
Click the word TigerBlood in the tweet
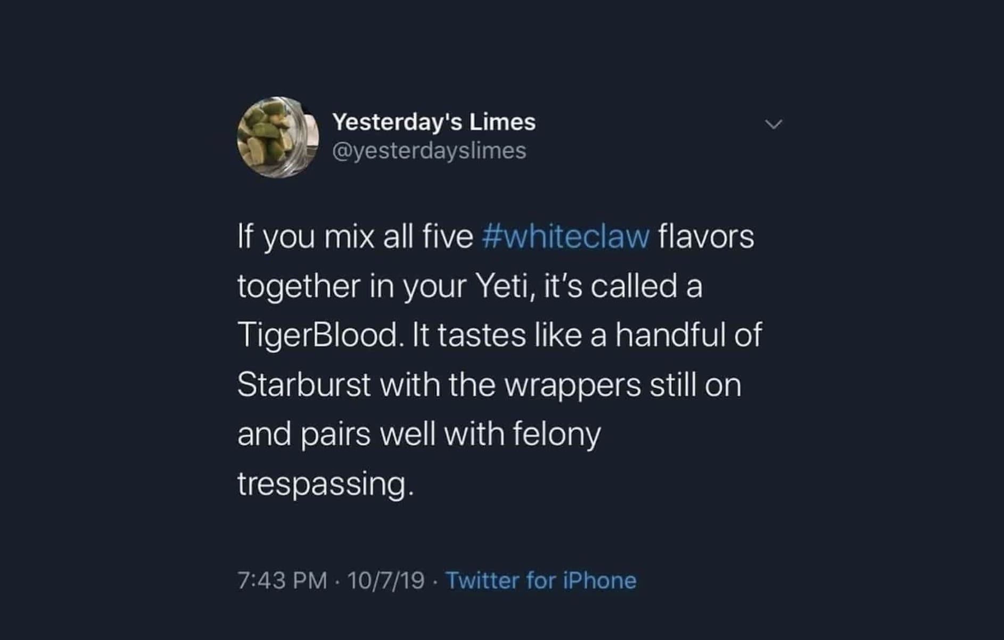(x=317, y=335)
